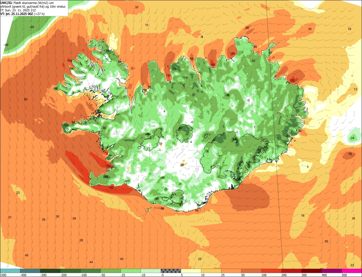Click the 25 value in east Iceland

tap(279, 114)
